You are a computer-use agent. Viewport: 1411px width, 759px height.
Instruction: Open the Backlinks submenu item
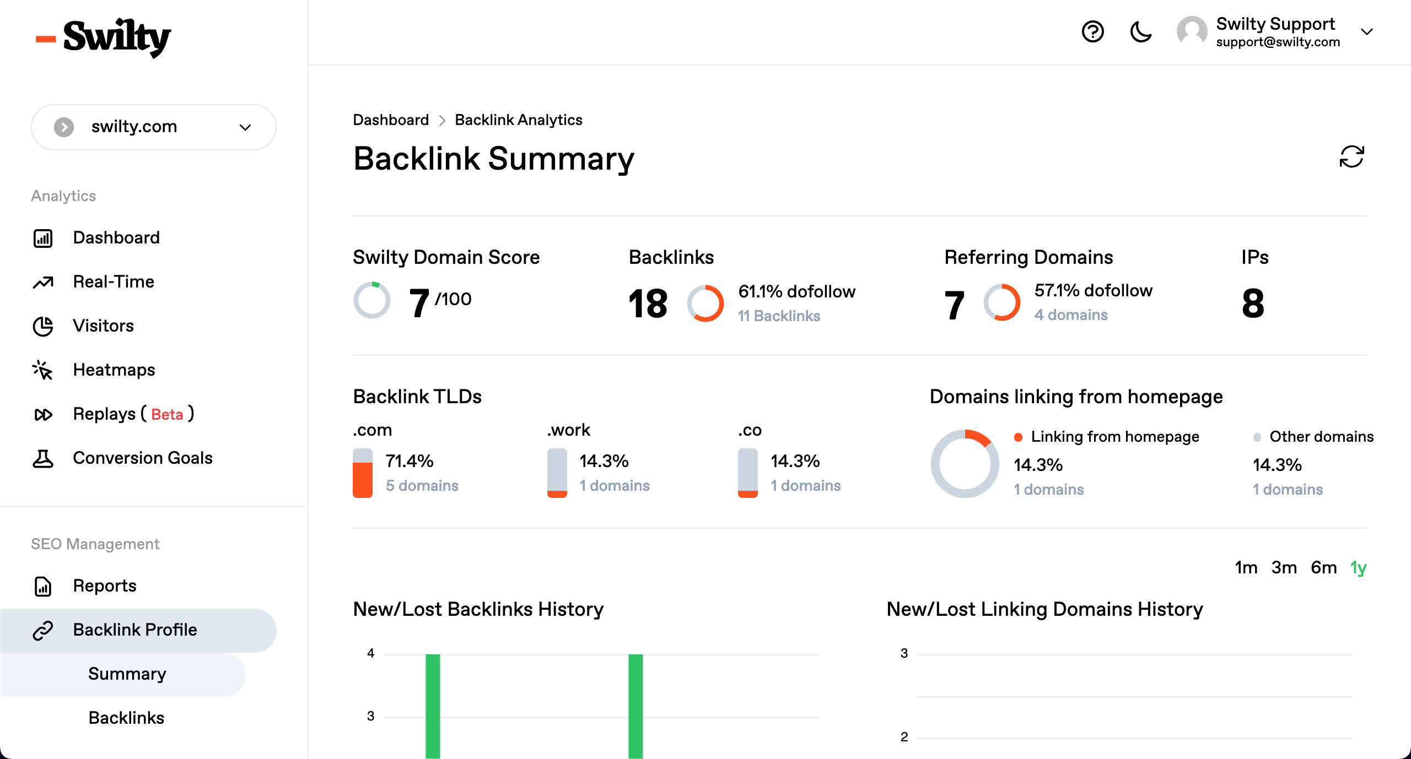[x=126, y=718]
